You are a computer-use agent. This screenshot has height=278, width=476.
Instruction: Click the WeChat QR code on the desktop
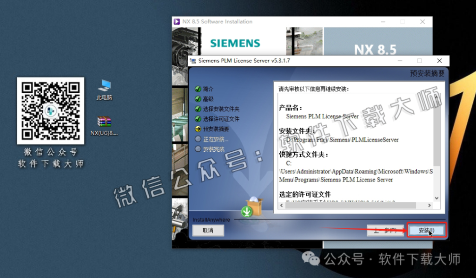(x=50, y=111)
